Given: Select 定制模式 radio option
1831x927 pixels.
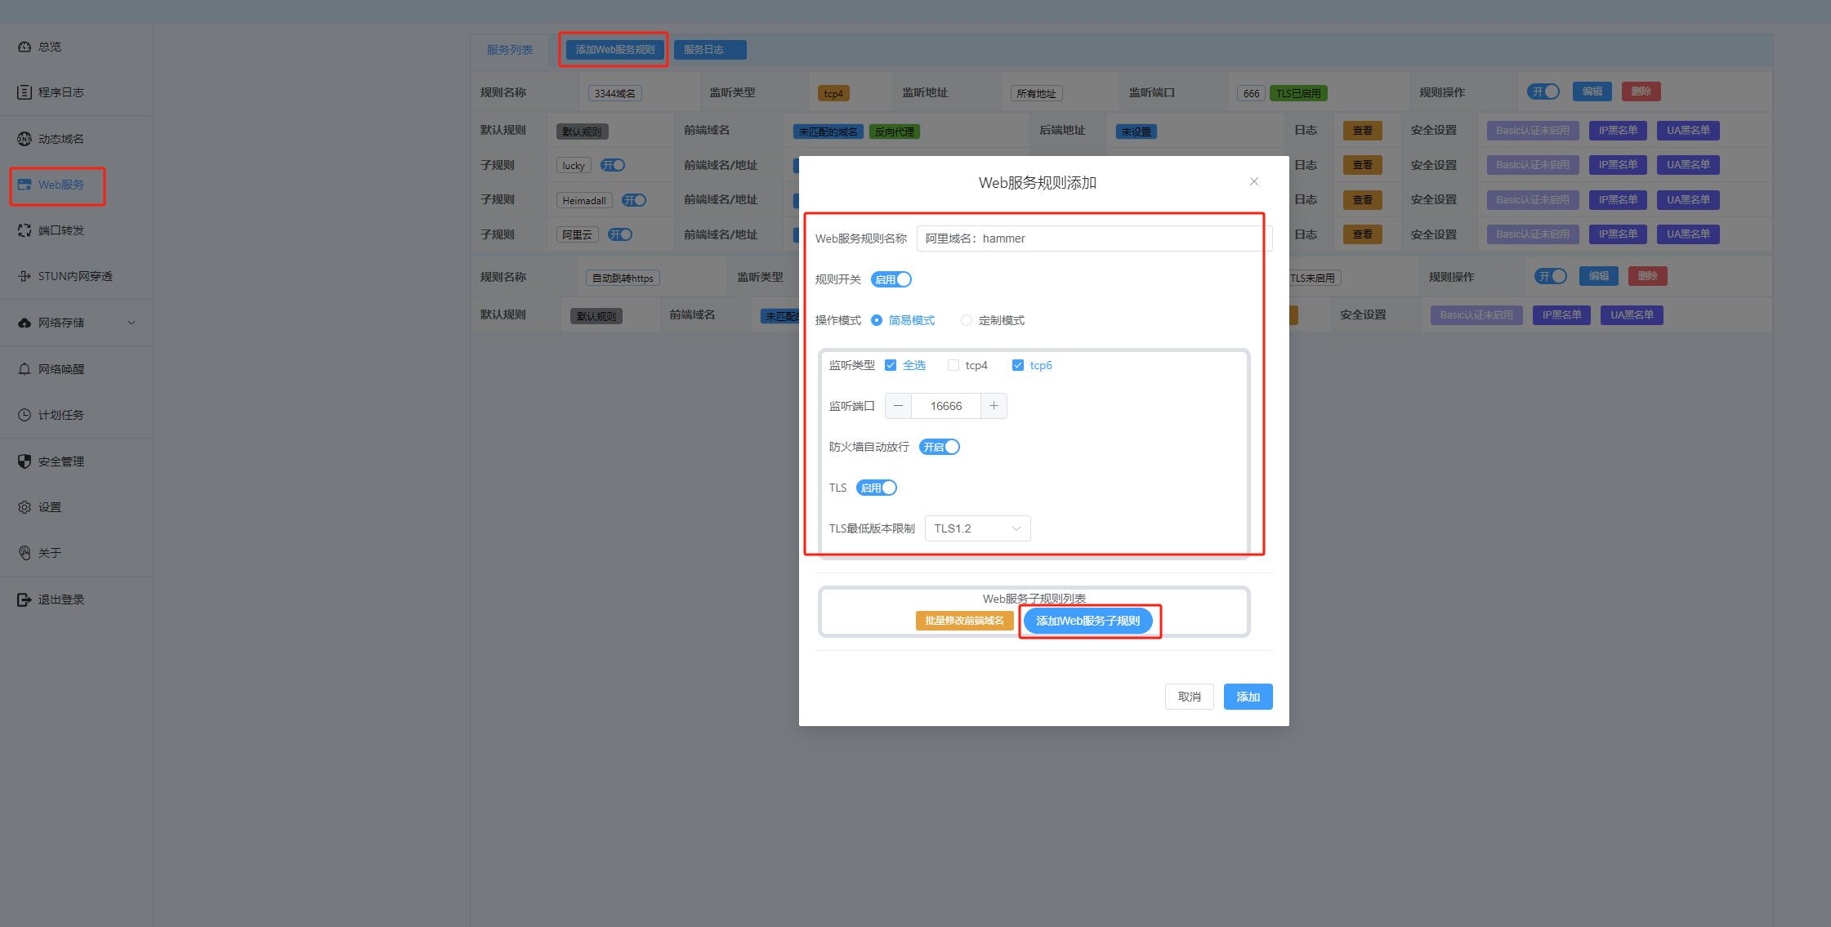Looking at the screenshot, I should pyautogui.click(x=967, y=320).
